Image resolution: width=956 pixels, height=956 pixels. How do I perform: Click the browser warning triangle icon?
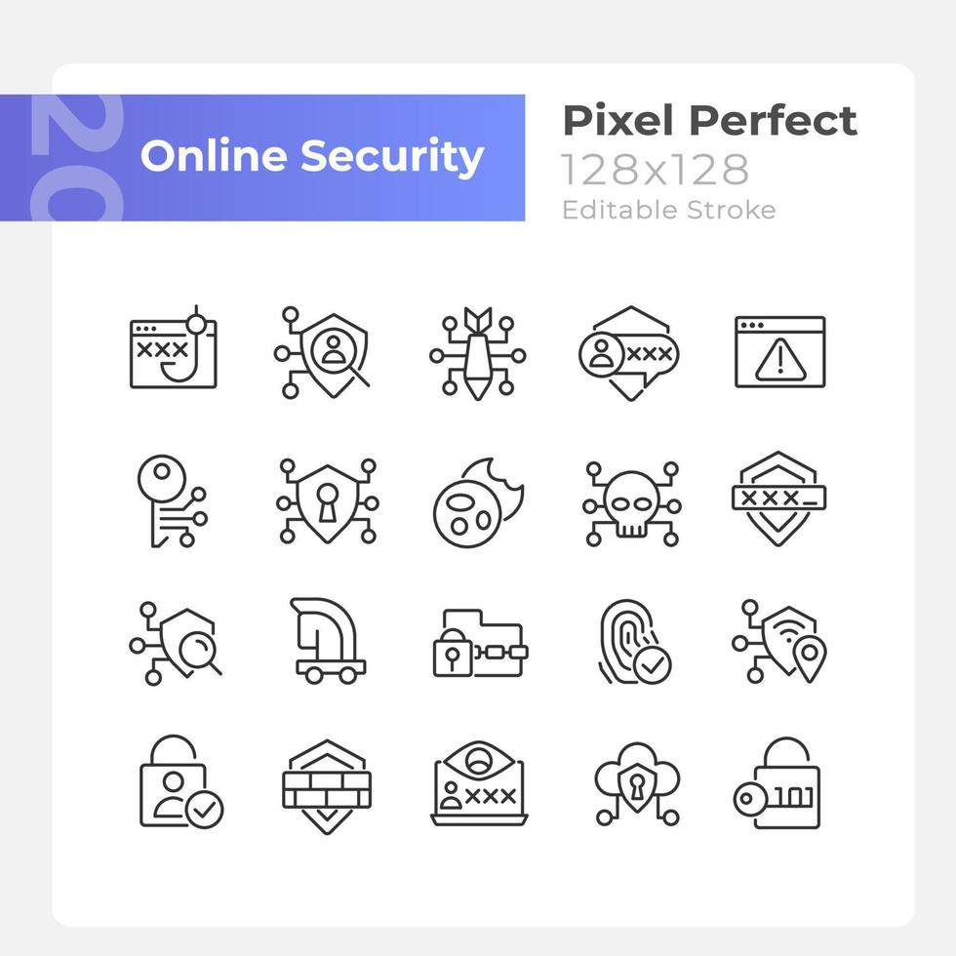[x=779, y=352]
